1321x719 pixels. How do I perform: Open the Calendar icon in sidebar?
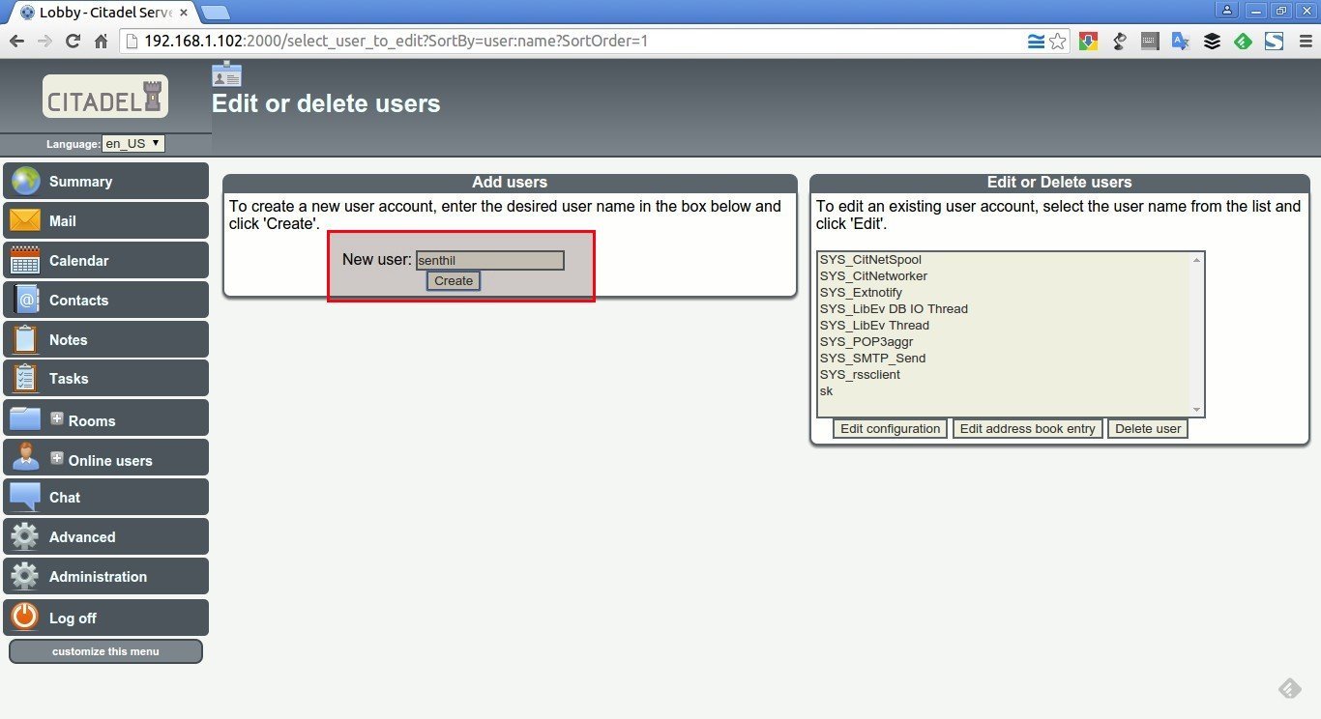click(25, 260)
